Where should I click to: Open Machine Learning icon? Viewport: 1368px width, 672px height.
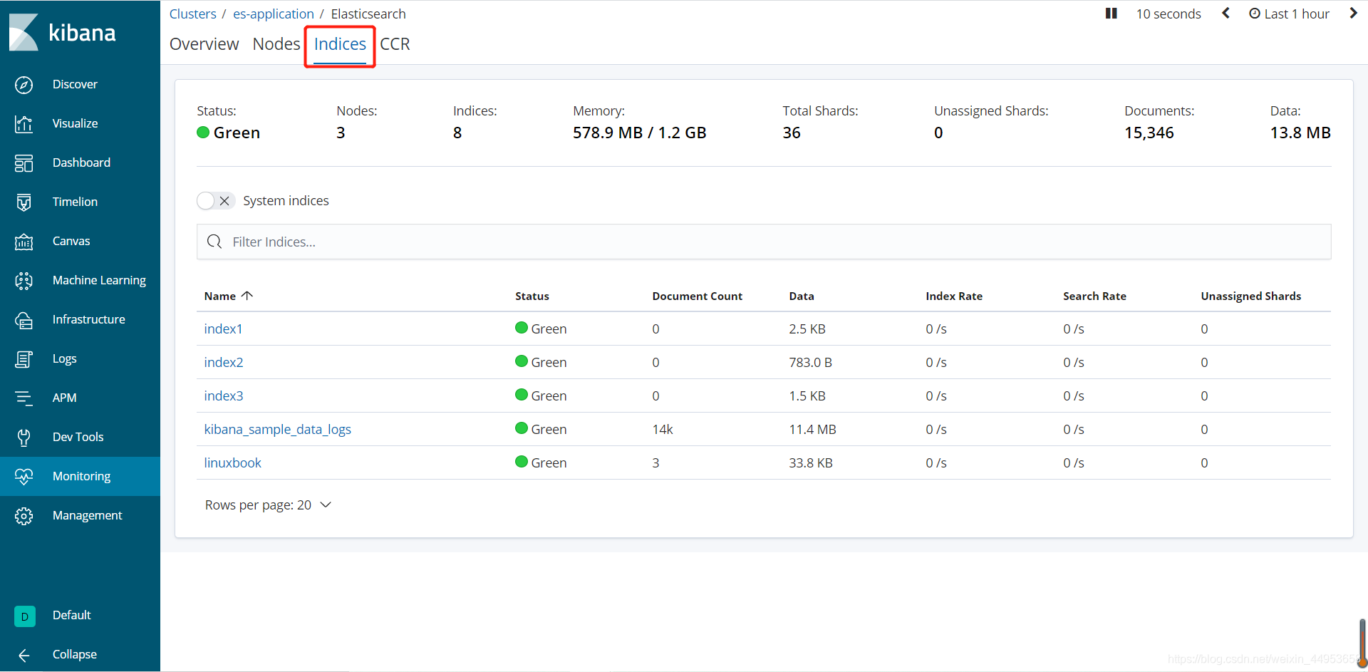click(24, 281)
